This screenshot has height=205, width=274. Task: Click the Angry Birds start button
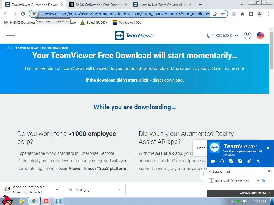(x=7, y=200)
